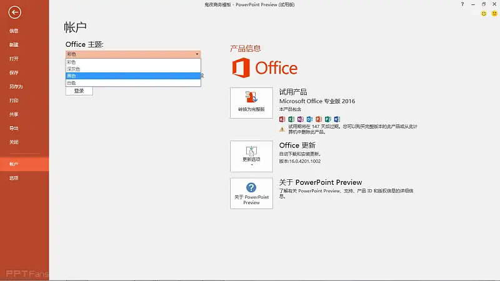The height and width of the screenshot is (281, 500).
Task: Select 导出 in the left menu
Action: point(14,128)
